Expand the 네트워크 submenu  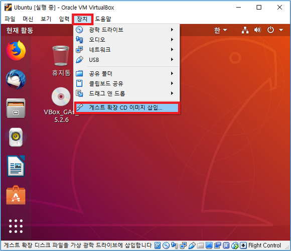coord(126,50)
